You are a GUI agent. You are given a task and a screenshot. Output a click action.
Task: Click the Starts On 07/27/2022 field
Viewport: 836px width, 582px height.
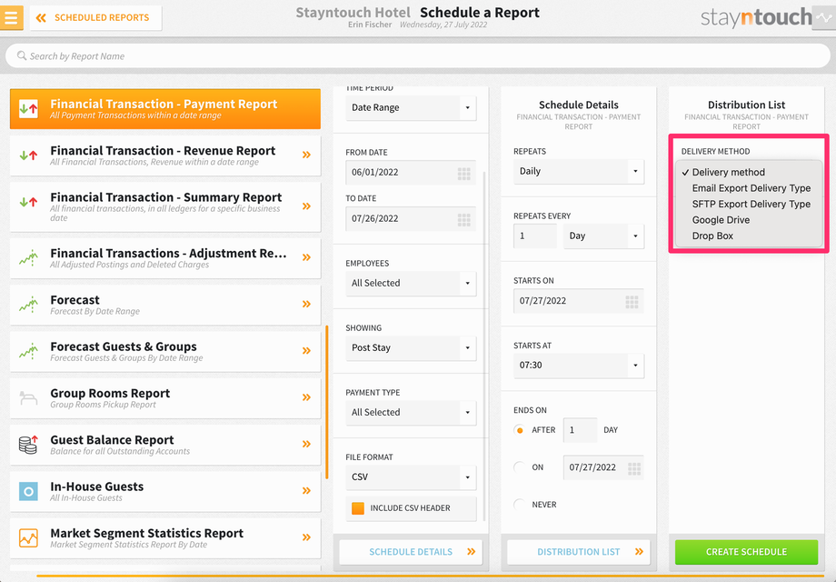579,301
